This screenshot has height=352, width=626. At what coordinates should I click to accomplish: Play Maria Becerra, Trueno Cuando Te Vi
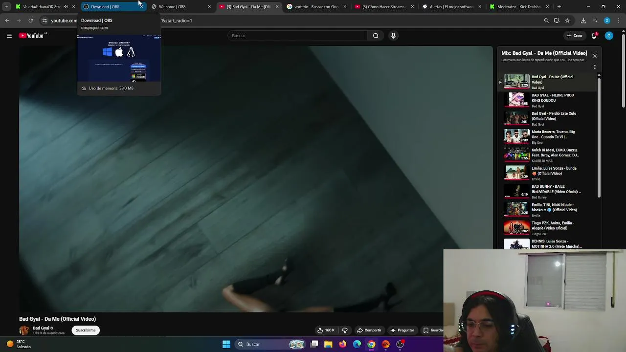(x=548, y=136)
